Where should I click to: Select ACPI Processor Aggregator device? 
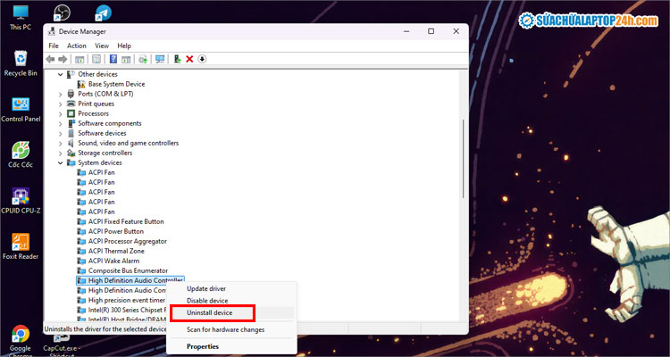point(122,241)
